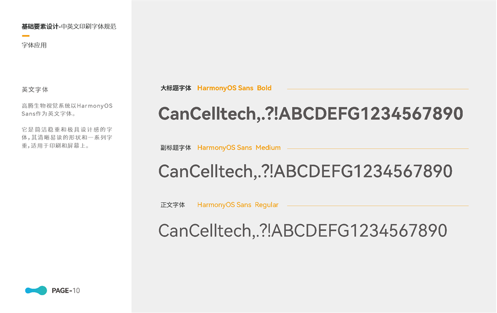Click the divider line beside HarmonyOS Sans Medium
The width and height of the screenshot is (497, 313).
pos(378,148)
